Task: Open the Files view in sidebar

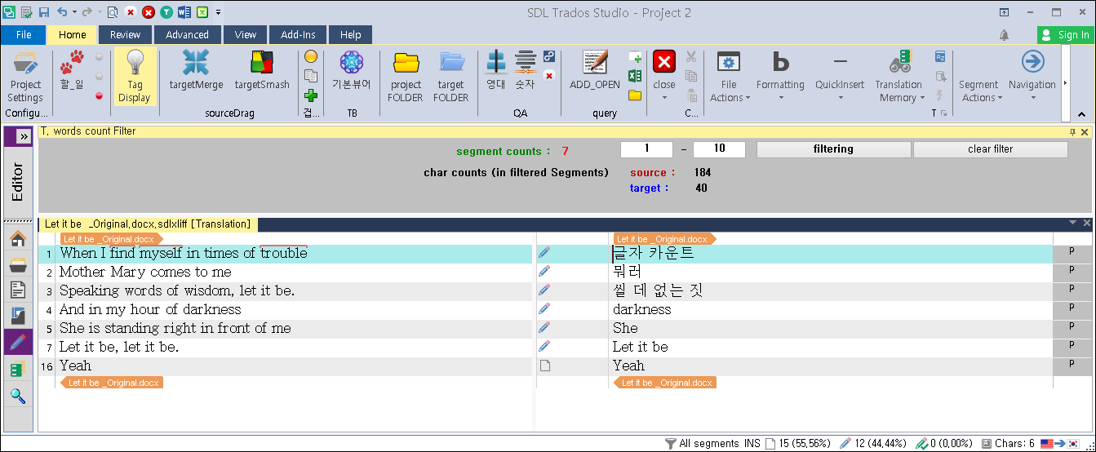Action: coord(17,290)
